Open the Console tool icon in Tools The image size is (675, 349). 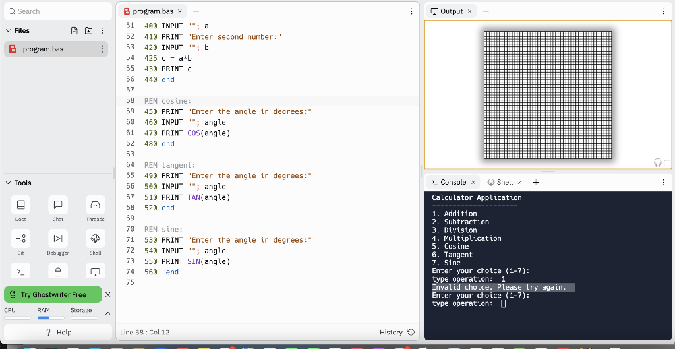coord(20,271)
